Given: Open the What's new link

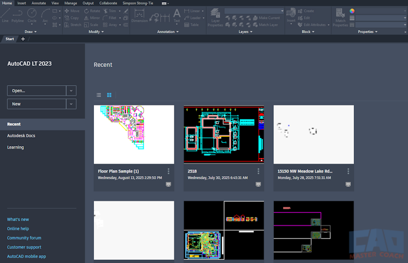Looking at the screenshot, I should pyautogui.click(x=18, y=220).
